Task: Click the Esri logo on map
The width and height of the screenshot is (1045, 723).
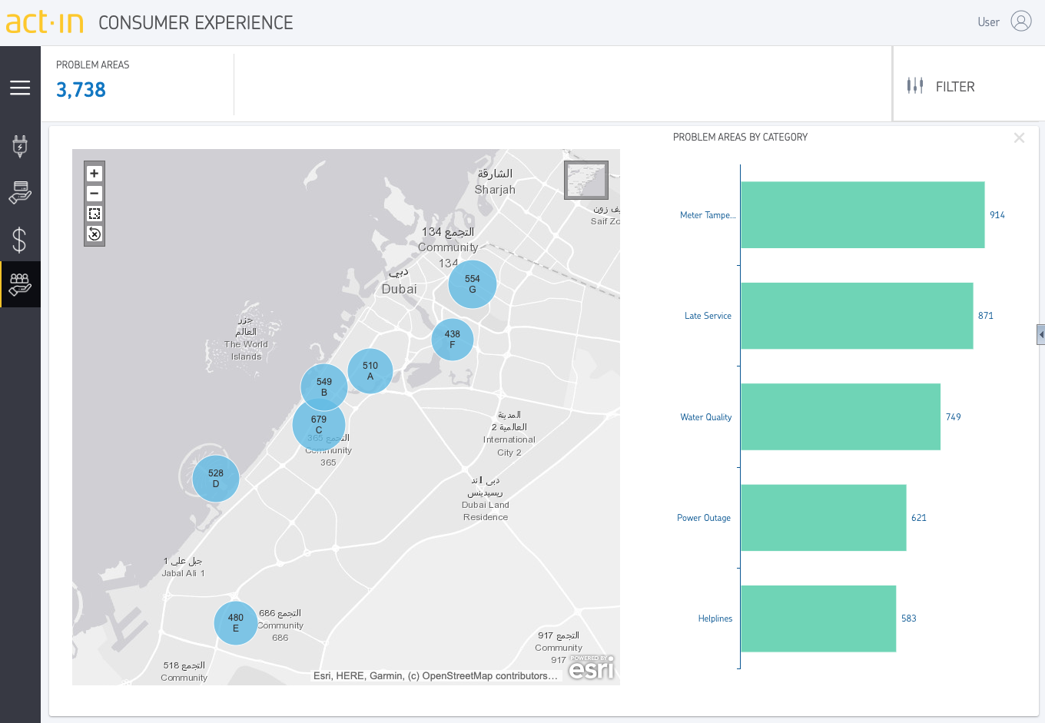Action: (592, 668)
